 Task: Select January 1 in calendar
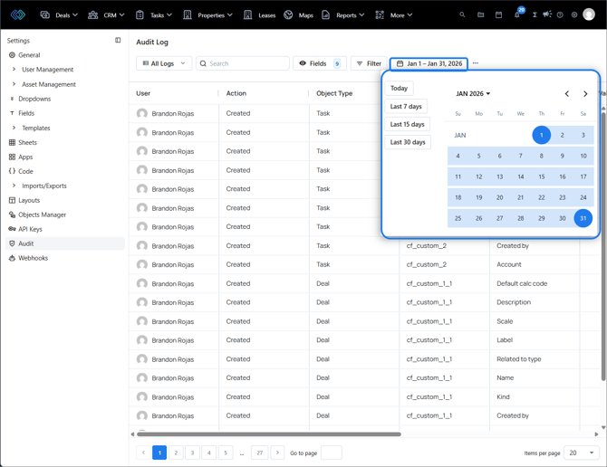pos(541,135)
